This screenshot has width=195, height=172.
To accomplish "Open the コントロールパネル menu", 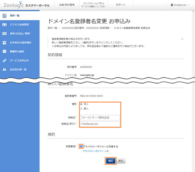I will 94,5.
